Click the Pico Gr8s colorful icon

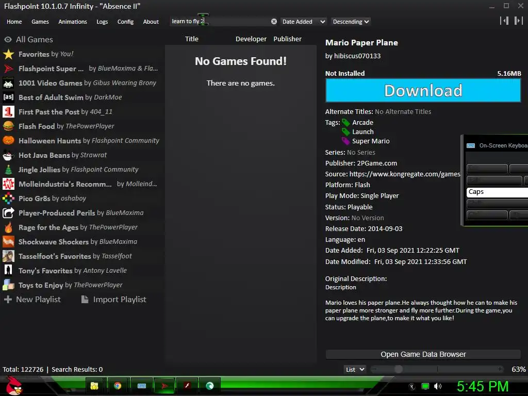coord(8,199)
